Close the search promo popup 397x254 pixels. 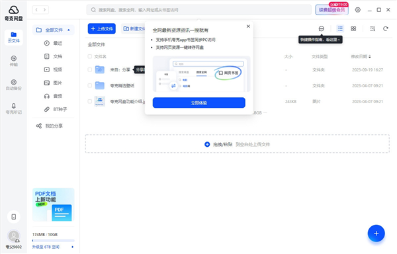(x=248, y=26)
